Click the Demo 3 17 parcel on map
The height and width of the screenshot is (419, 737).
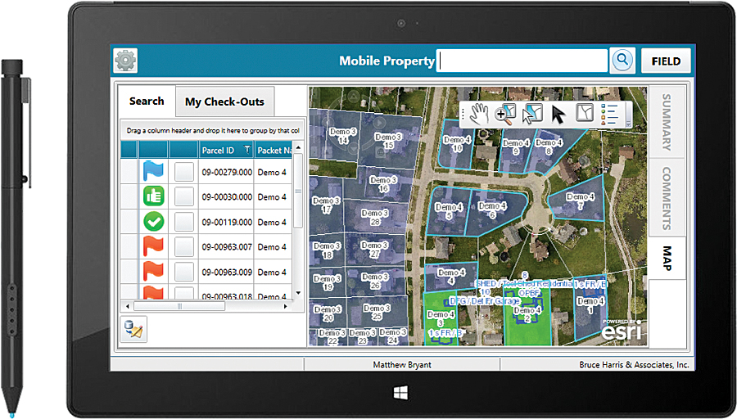[x=326, y=205]
